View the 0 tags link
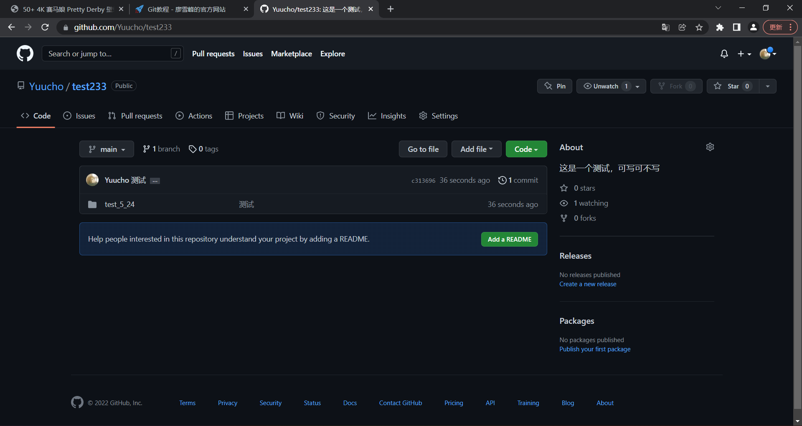Image resolution: width=802 pixels, height=426 pixels. tap(203, 149)
